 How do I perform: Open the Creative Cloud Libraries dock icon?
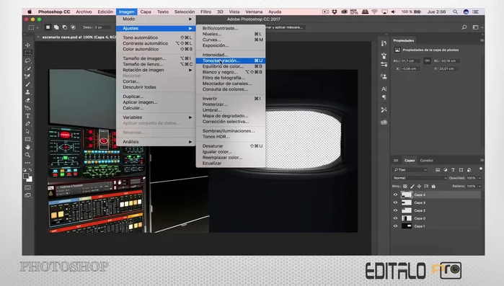(384, 122)
